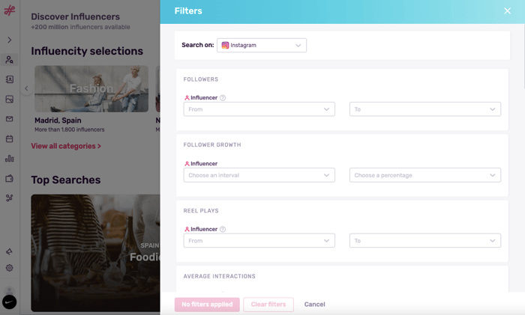Screen dimensions: 525x315
Task: Open the mail envelope icon in the sidebar
Action: 10,119
